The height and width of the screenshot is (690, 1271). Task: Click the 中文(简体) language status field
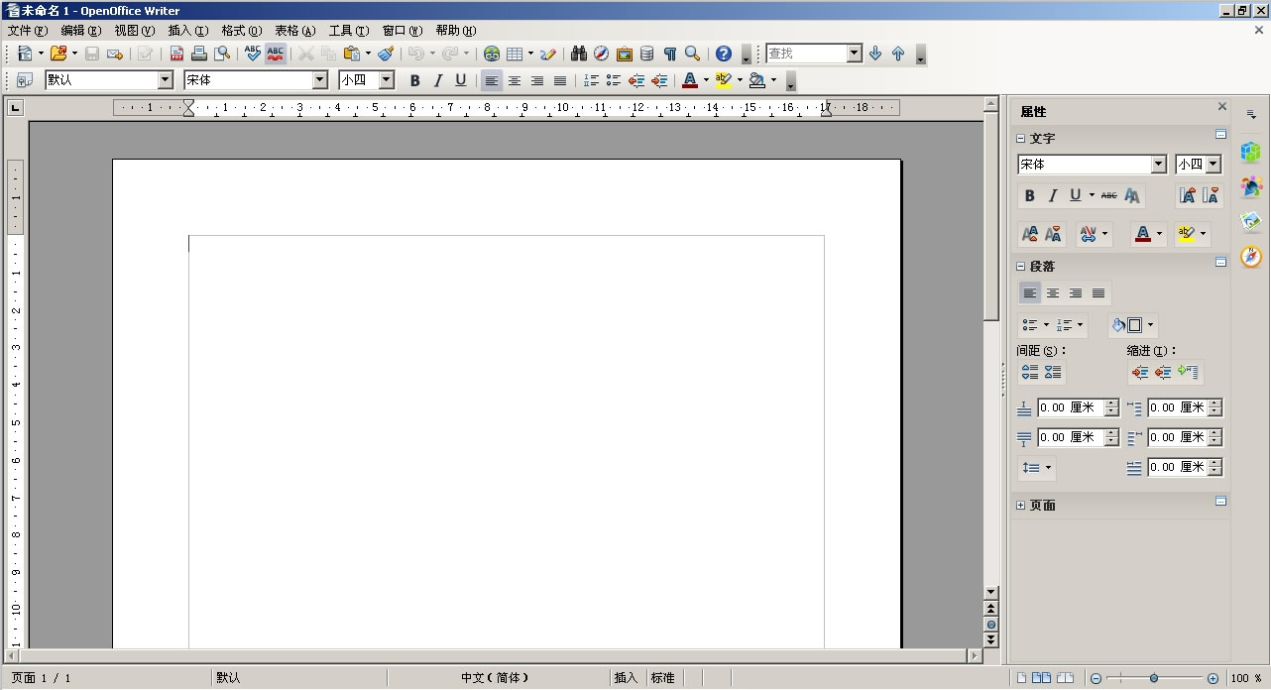click(x=496, y=678)
